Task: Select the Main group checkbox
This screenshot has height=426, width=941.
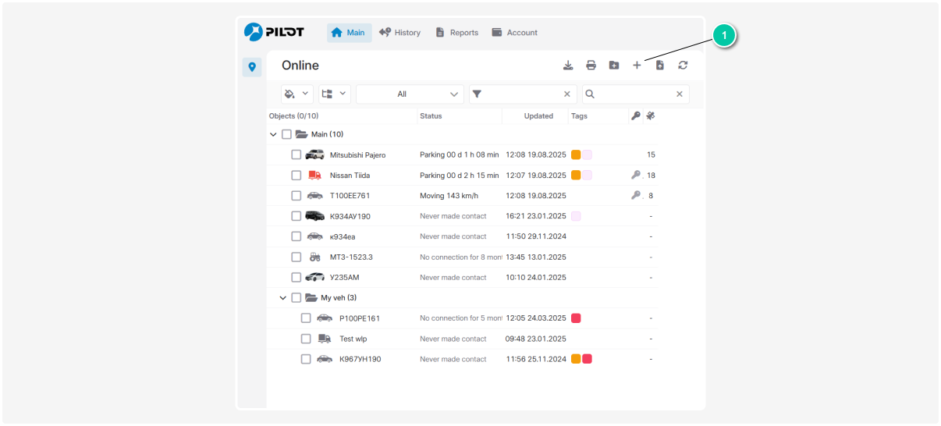Action: [286, 134]
